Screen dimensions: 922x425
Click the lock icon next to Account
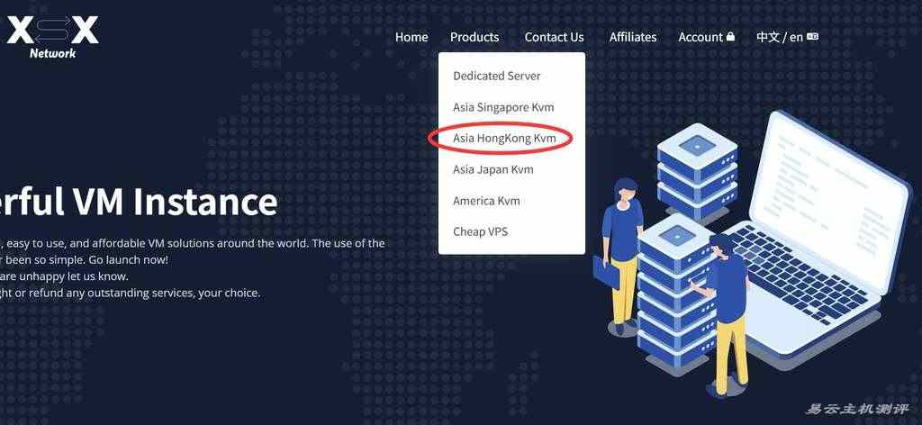point(730,36)
